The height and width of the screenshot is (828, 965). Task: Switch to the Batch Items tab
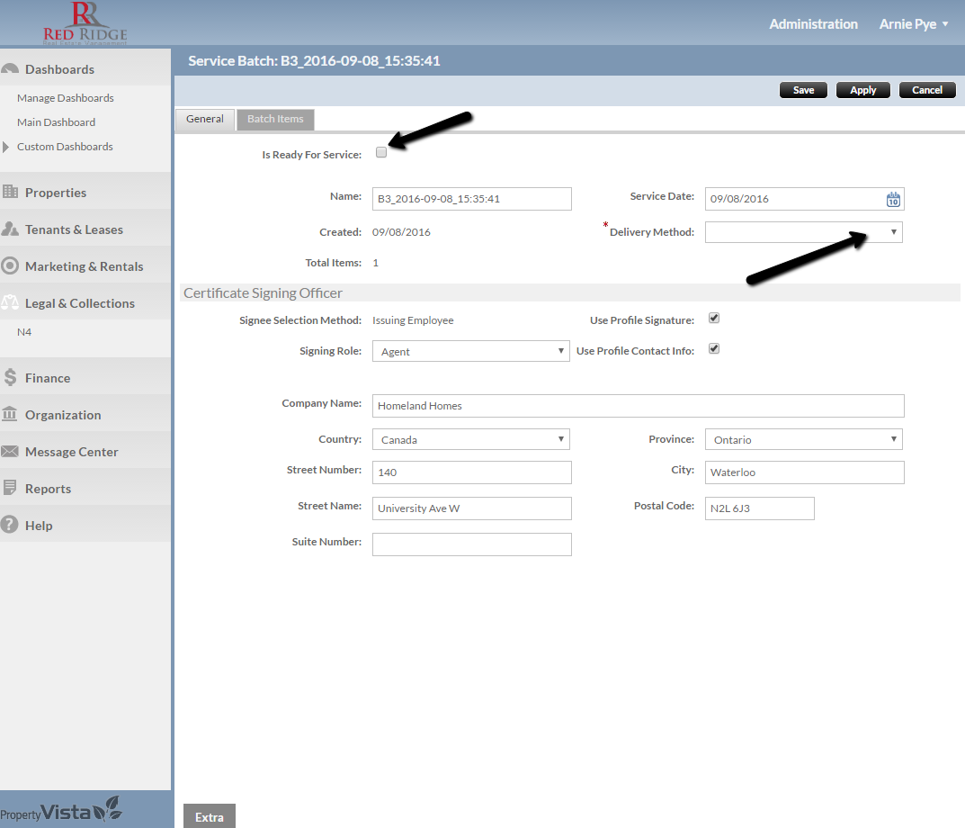pos(275,119)
